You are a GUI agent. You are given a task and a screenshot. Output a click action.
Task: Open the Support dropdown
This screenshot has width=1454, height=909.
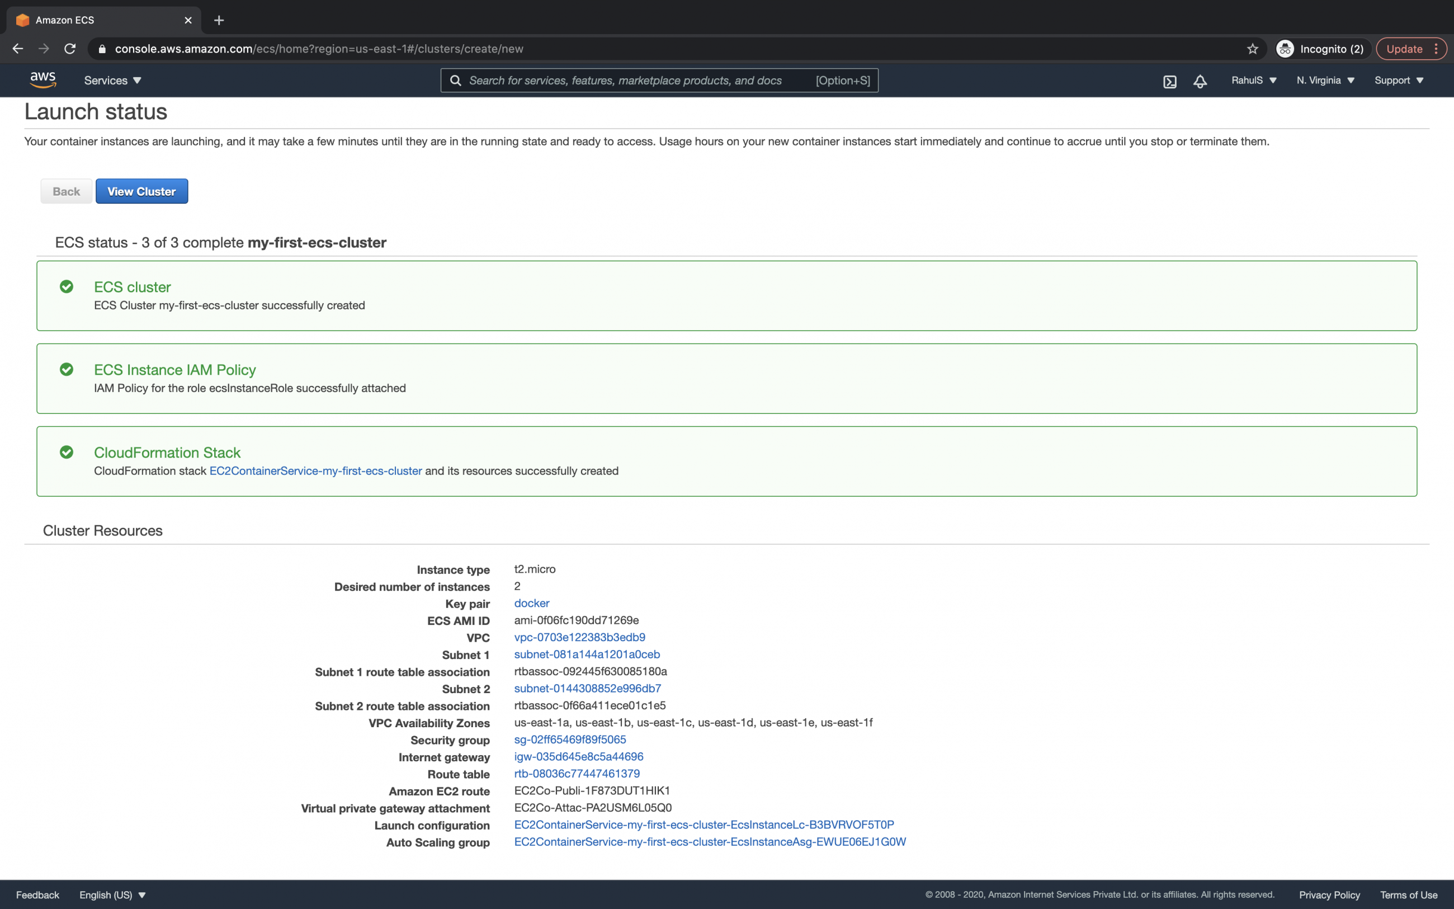tap(1398, 80)
